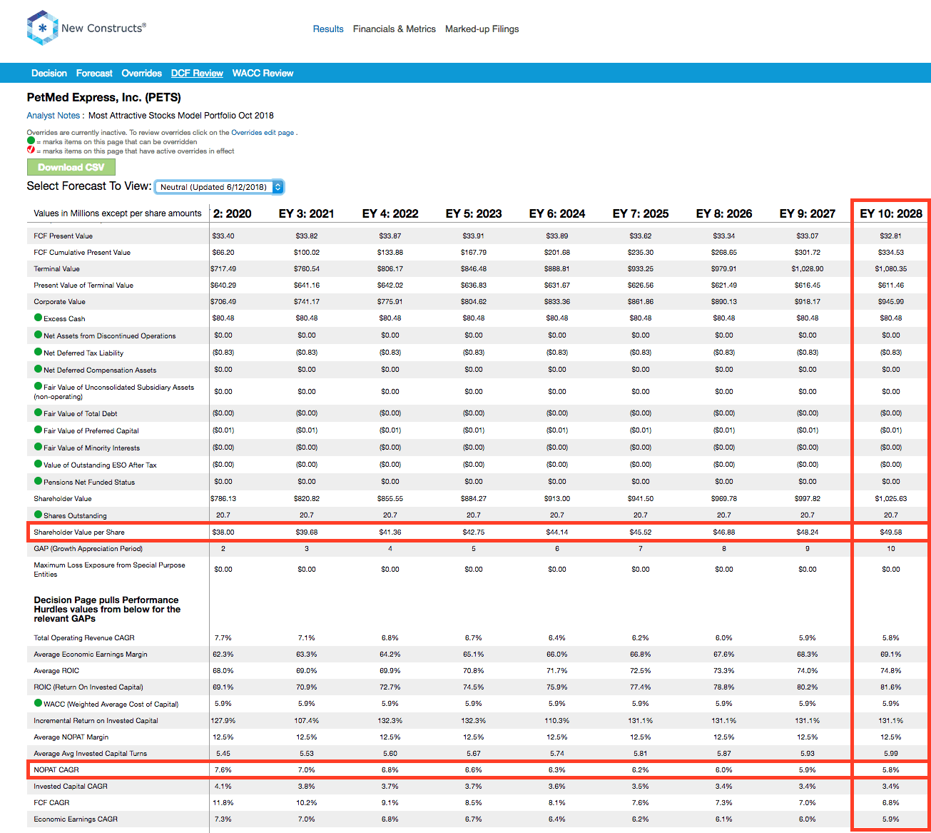Click the Download CSV button
Screen dimensions: 931x833
71,167
